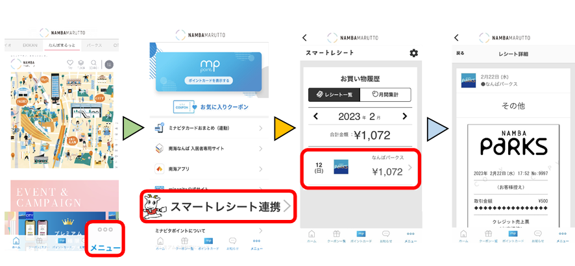The height and width of the screenshot is (266, 575).
Task: Tap the mp point card image
Action: [x=208, y=71]
